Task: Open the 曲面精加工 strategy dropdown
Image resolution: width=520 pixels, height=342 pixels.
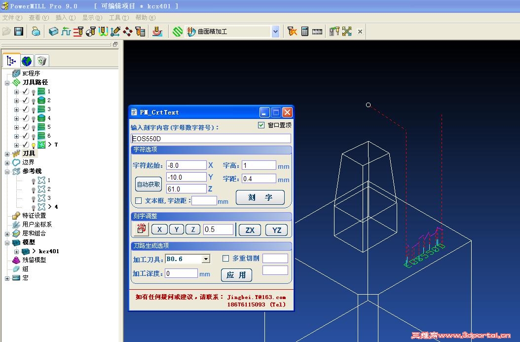Action: pyautogui.click(x=276, y=32)
